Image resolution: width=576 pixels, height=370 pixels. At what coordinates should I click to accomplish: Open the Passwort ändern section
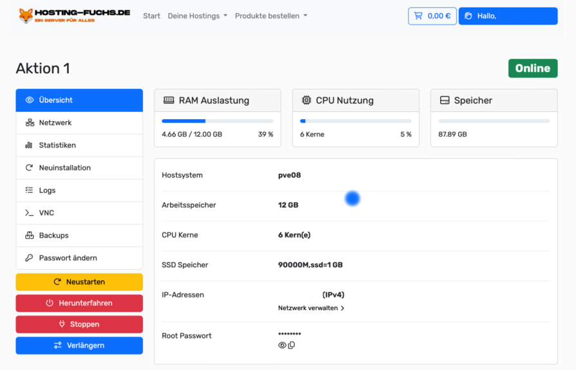pos(79,258)
